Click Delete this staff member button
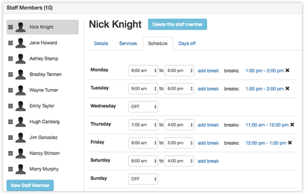This screenshot has height=194, width=305. point(178,24)
